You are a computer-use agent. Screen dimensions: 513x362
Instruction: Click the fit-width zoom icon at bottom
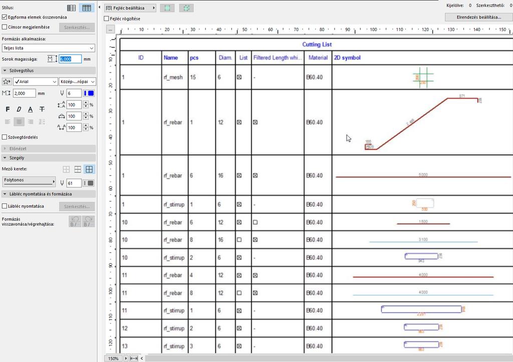(134, 358)
